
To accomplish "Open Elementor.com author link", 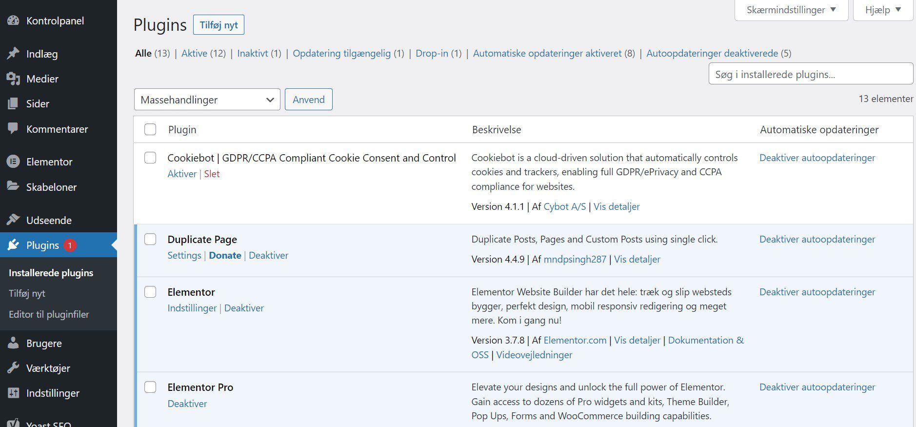I will (x=575, y=340).
